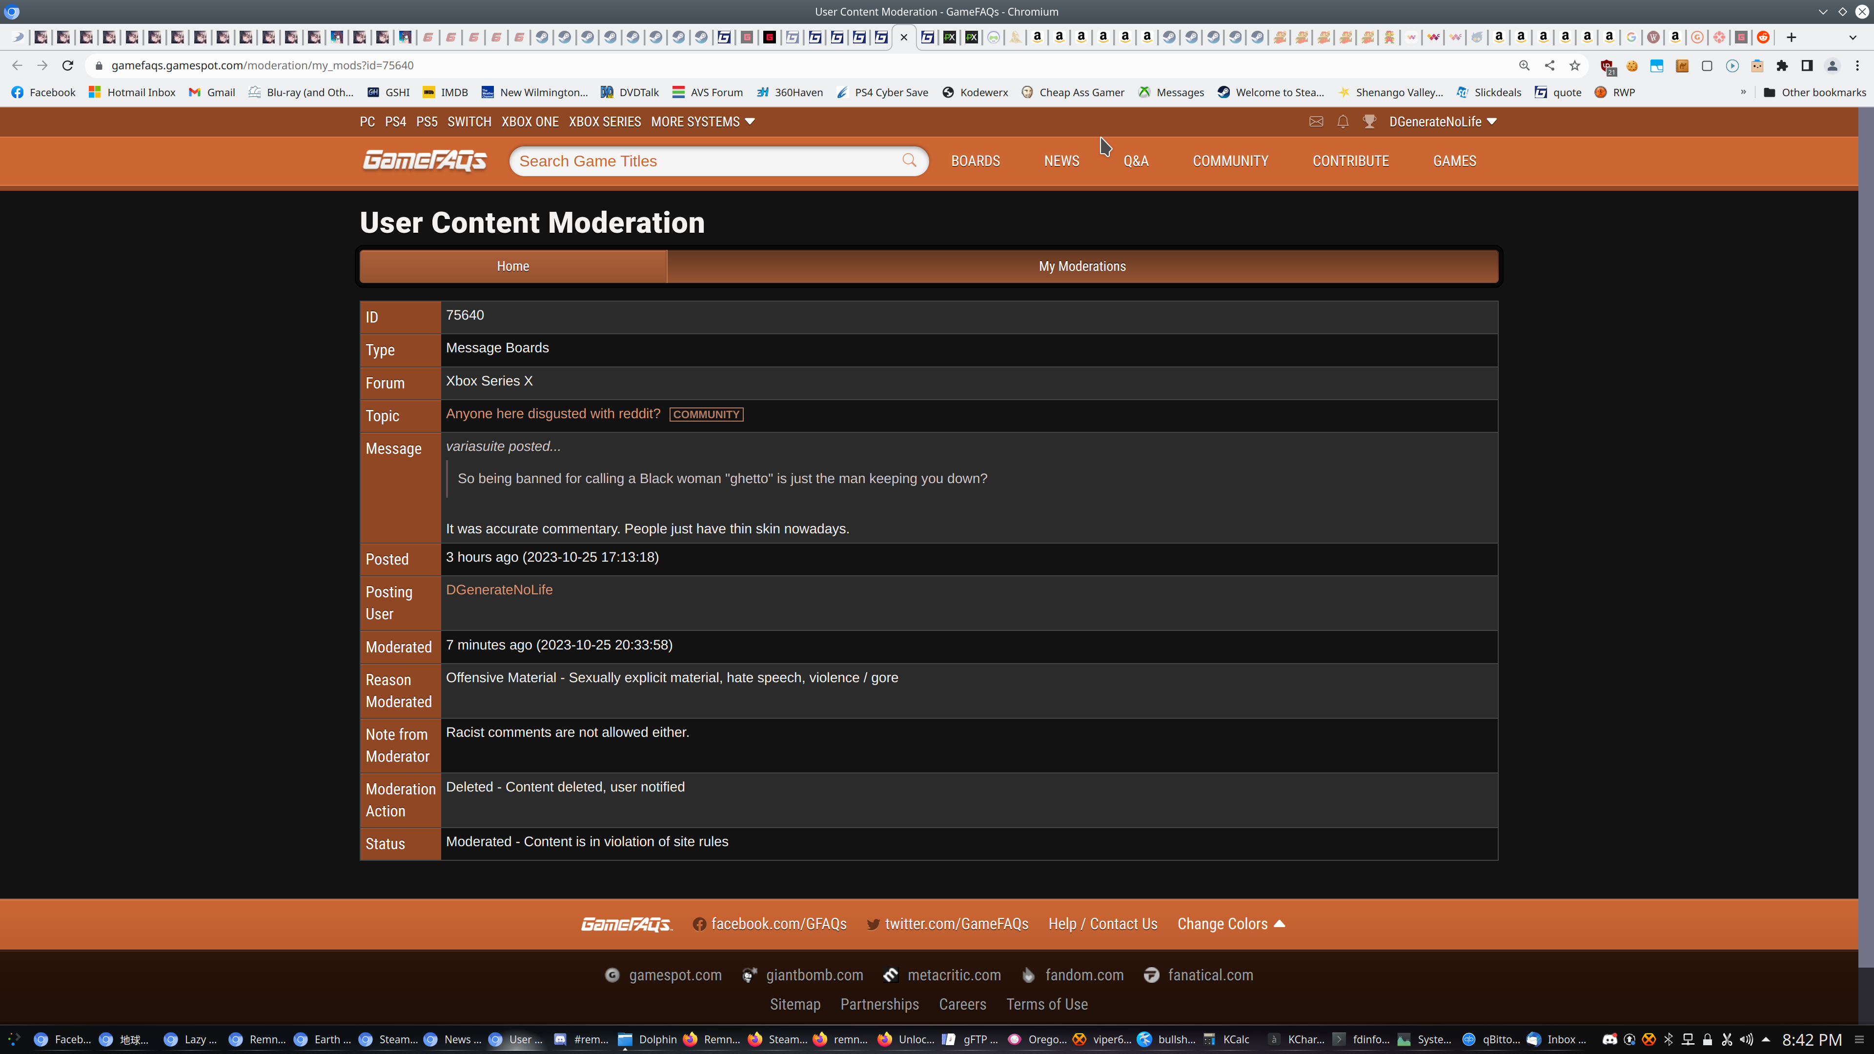Reload the page with refresh icon
Viewport: 1874px width, 1054px height.
pyautogui.click(x=68, y=65)
